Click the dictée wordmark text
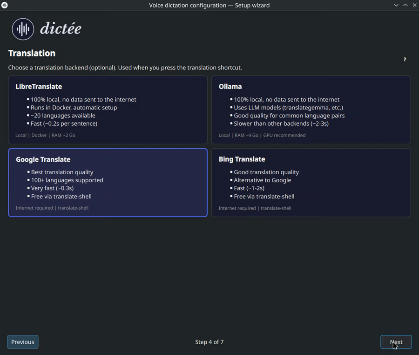 61,28
